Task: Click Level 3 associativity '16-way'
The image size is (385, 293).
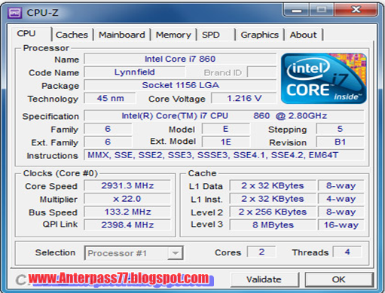Action: (x=341, y=225)
